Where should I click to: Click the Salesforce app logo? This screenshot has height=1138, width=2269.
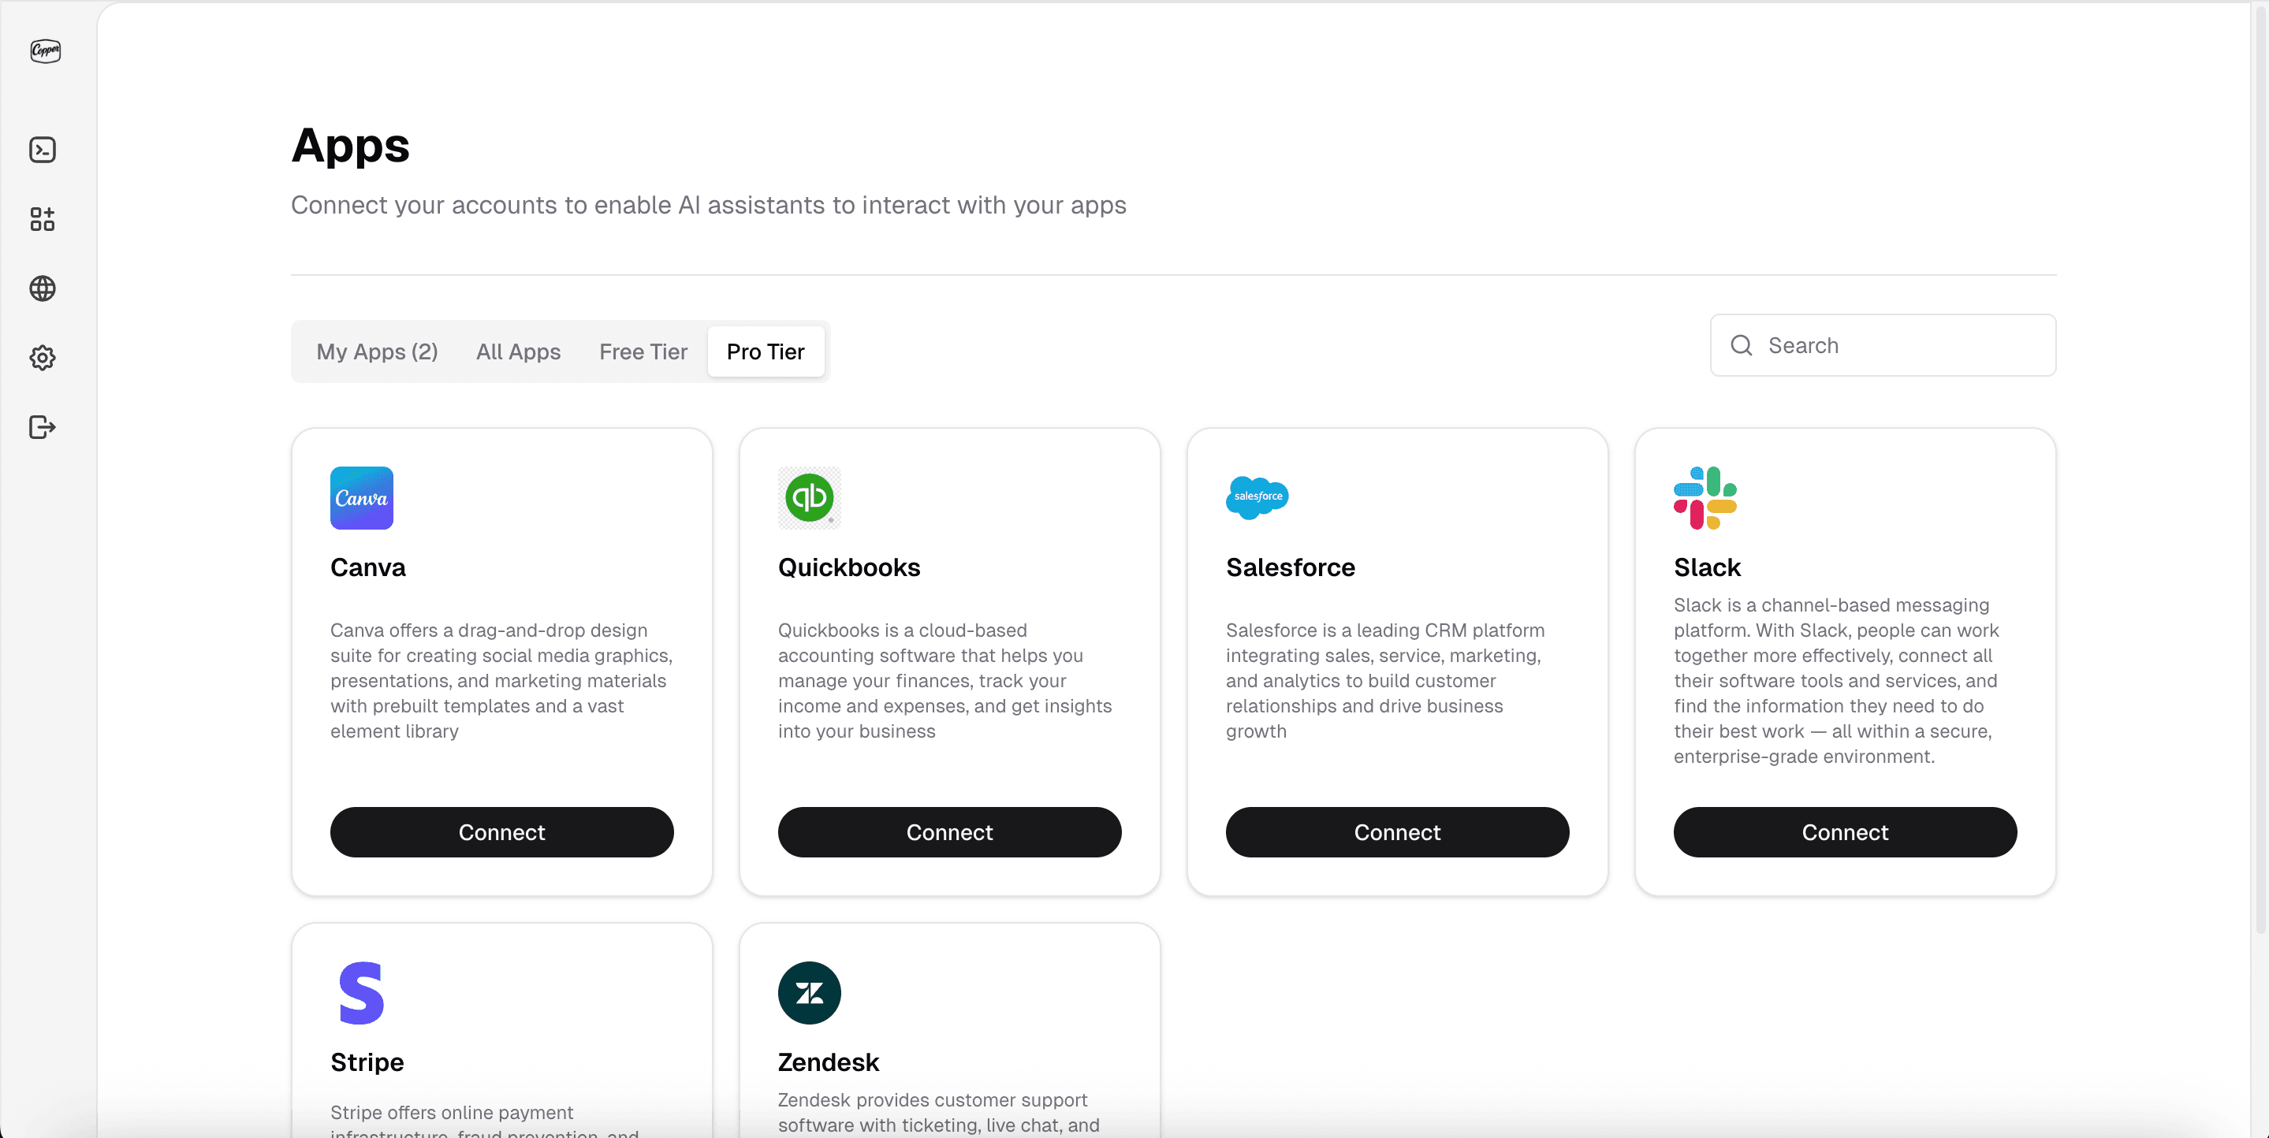click(1257, 497)
